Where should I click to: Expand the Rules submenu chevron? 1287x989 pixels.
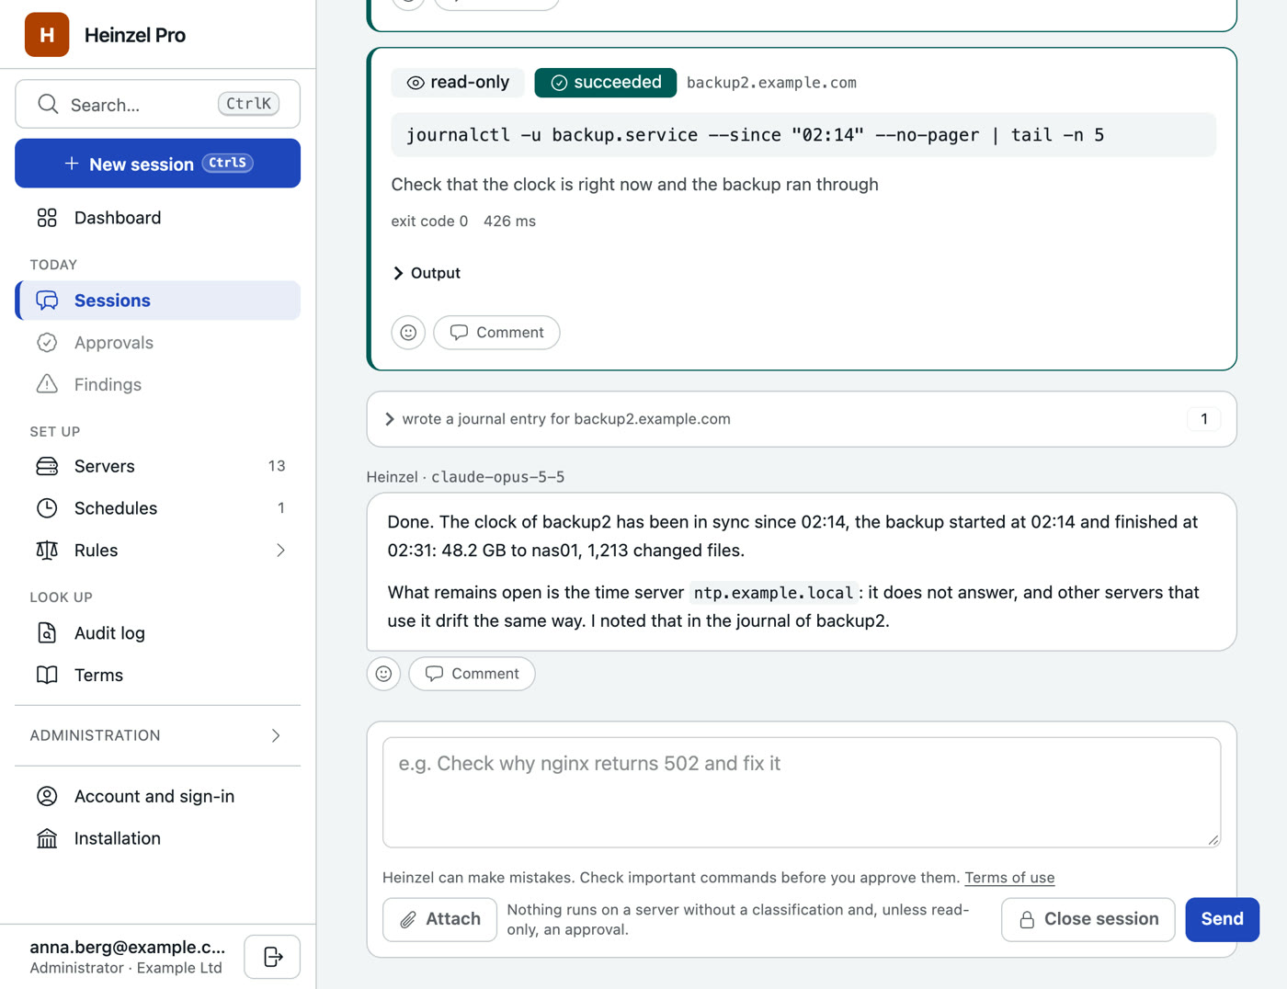click(280, 551)
